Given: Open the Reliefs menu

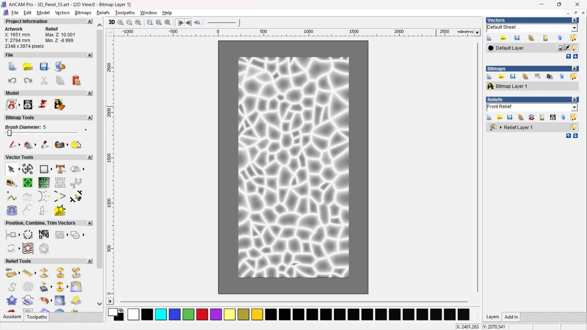Looking at the screenshot, I should (x=103, y=13).
